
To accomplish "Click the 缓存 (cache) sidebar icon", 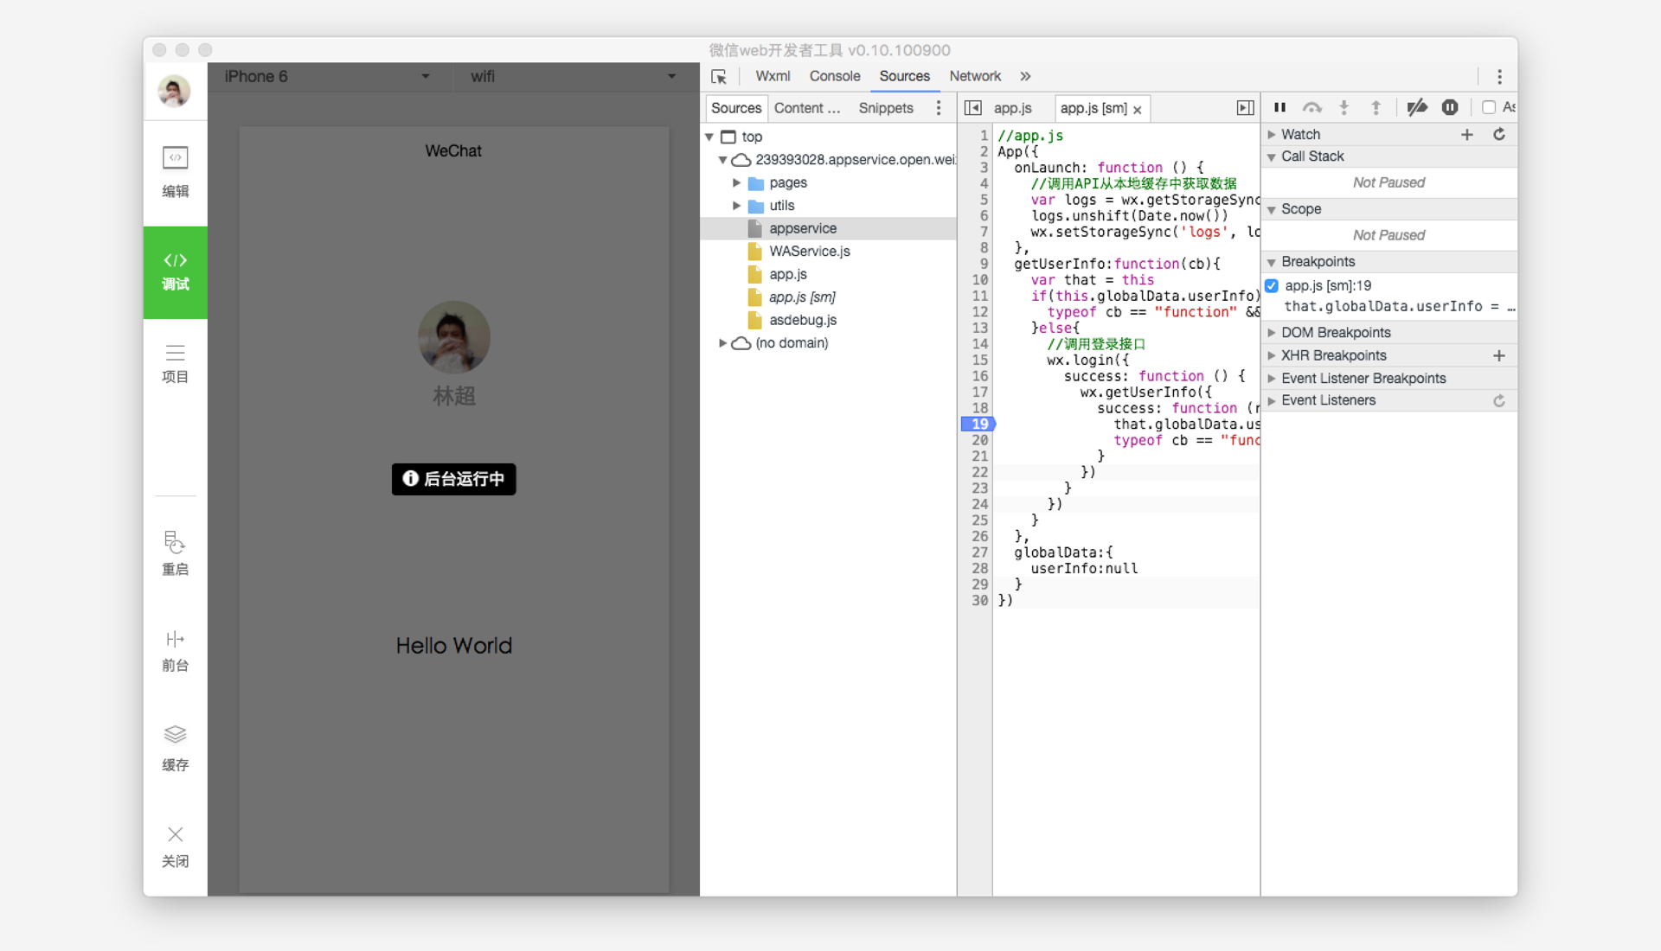I will tap(175, 748).
